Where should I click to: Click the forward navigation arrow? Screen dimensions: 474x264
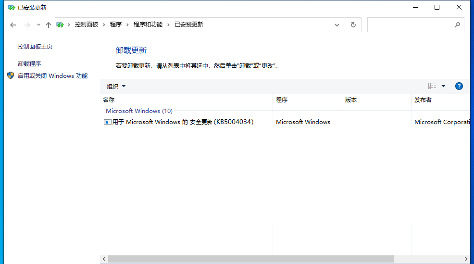click(x=27, y=25)
